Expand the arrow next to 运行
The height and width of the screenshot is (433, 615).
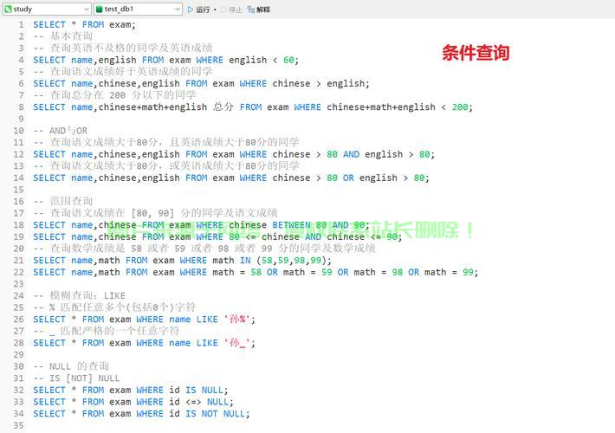[x=215, y=10]
